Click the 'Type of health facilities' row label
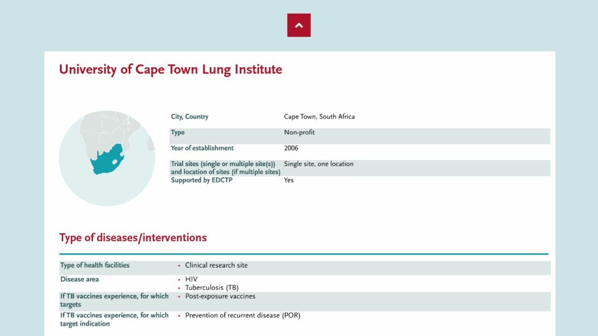Screen dimensions: 598x336 tap(95, 265)
